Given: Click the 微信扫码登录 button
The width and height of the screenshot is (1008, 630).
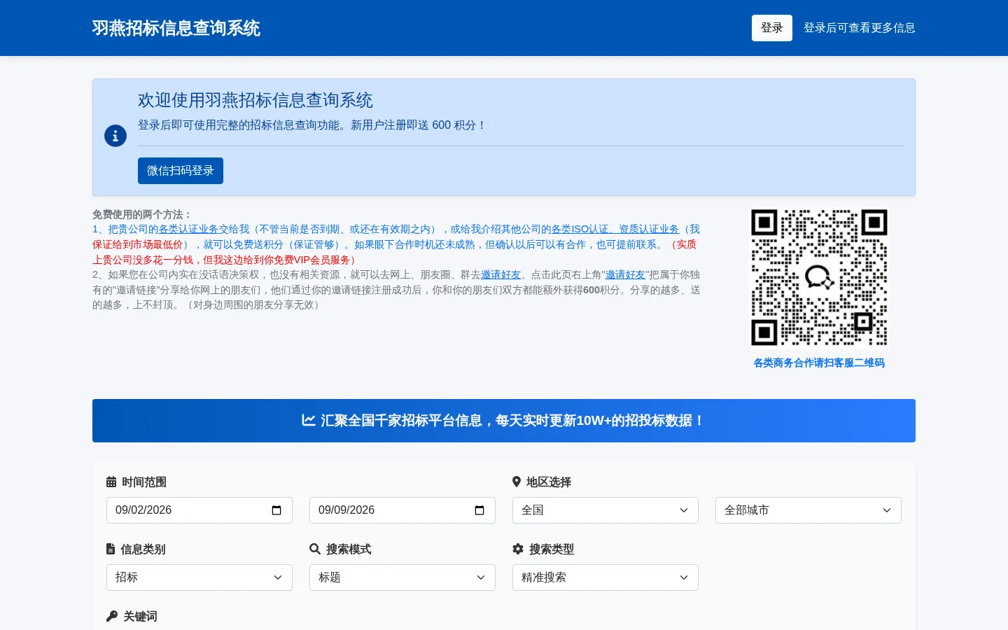Looking at the screenshot, I should [181, 171].
